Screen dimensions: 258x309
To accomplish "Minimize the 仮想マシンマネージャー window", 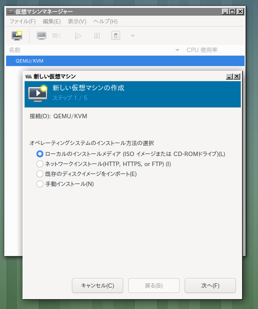I will [x=225, y=12].
